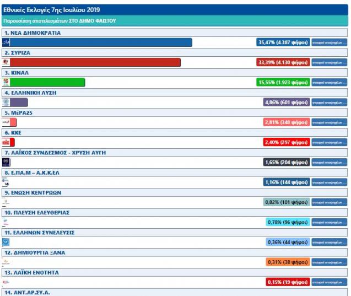Screen dimensions: 351x296
Task: Open candidate crosses for ΜέΡΑ25
Action: click(x=330, y=122)
